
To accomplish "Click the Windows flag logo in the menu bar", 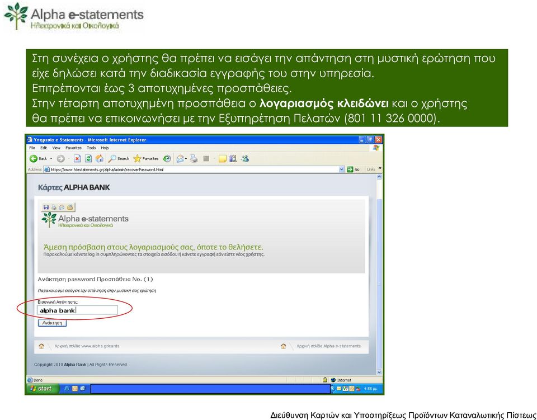I will coord(376,148).
